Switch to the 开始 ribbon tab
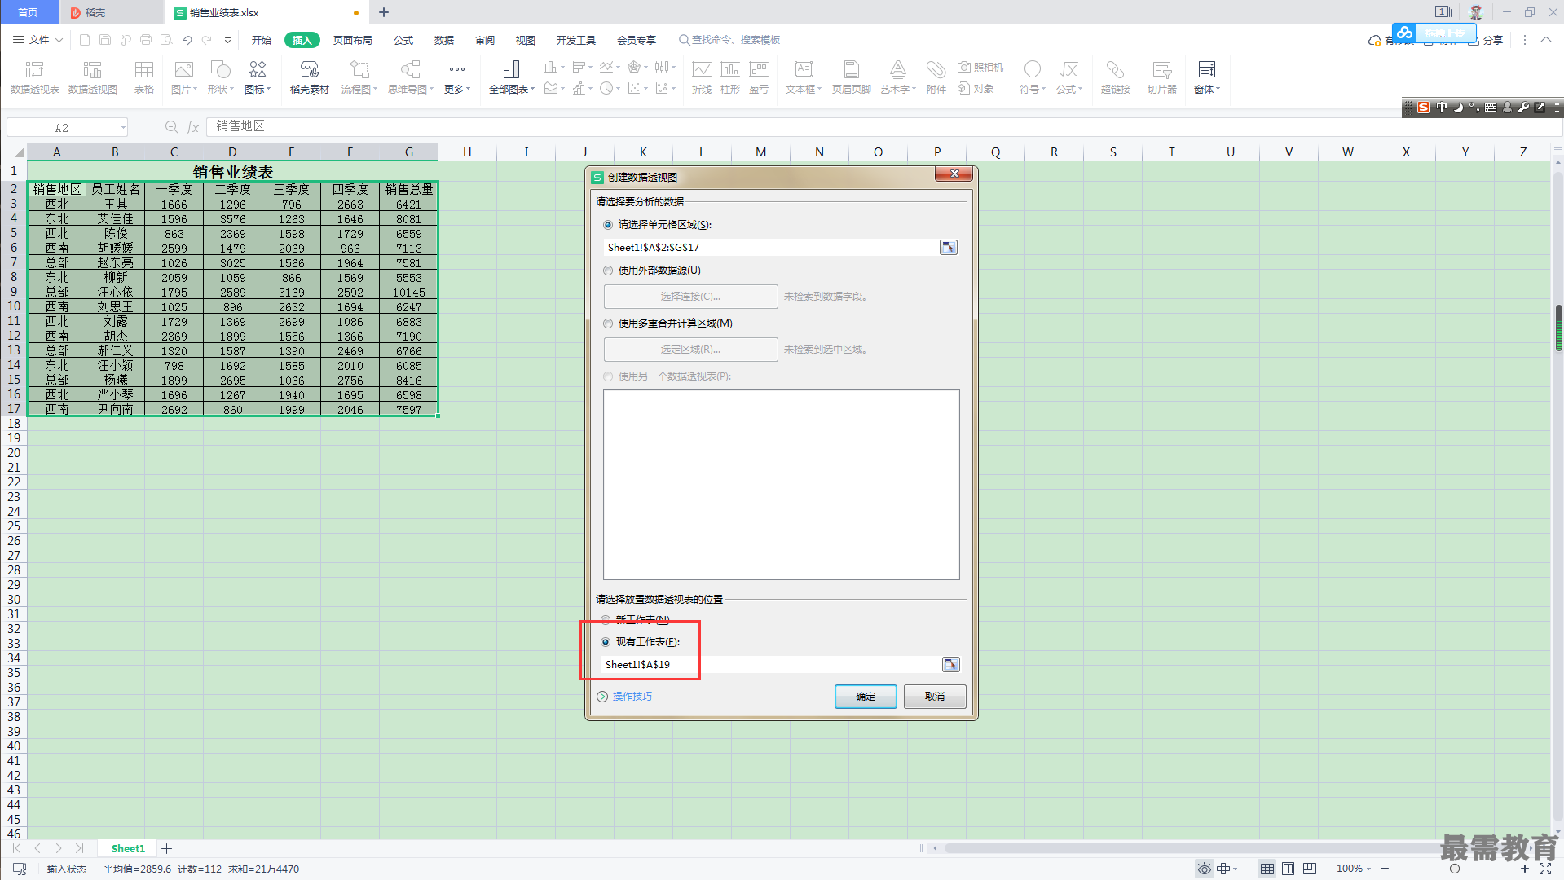The height and width of the screenshot is (880, 1564). (261, 40)
